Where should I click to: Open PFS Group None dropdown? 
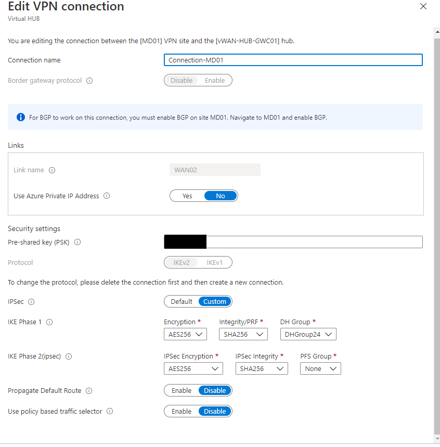[x=320, y=368]
